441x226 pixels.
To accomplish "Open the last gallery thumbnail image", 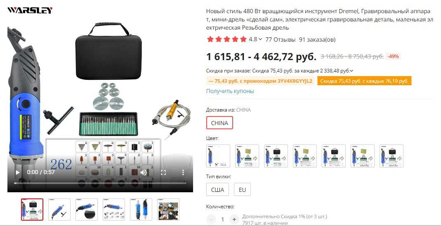I will 168,210.
